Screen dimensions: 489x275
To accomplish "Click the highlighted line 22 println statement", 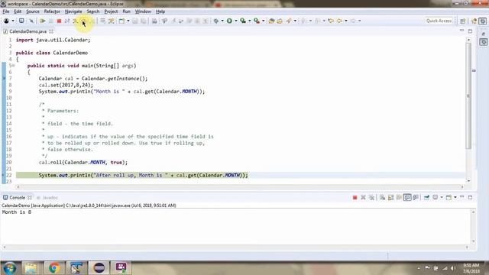I will pos(144,175).
